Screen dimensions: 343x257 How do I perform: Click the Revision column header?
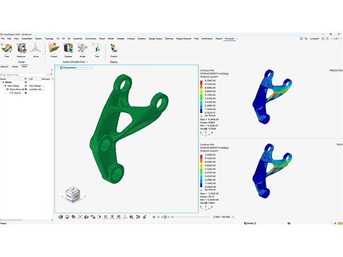(x=46, y=79)
